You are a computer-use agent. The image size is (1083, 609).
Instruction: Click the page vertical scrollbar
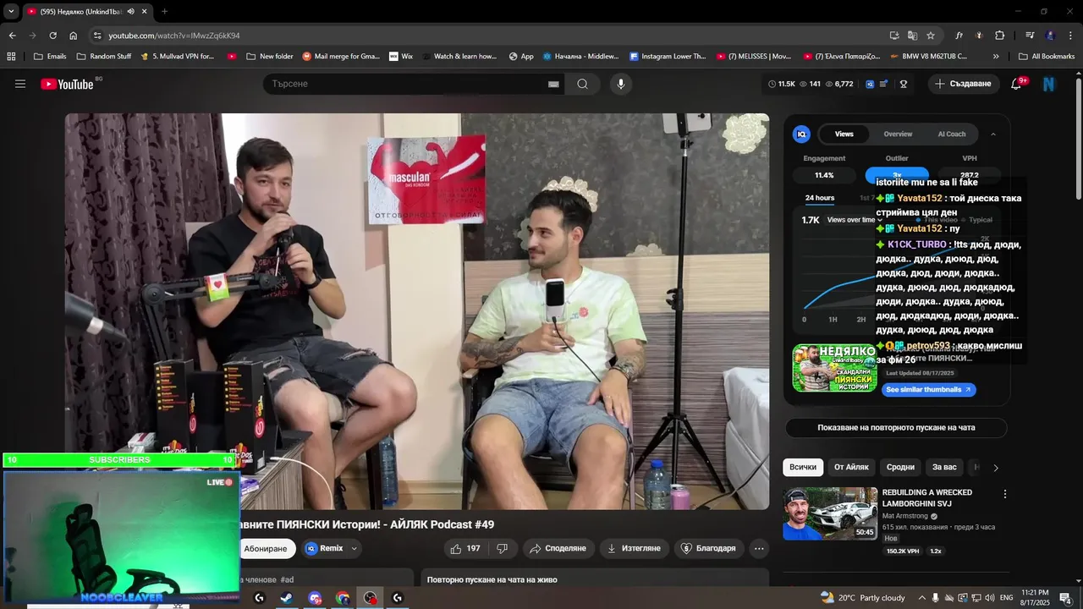pos(1079,140)
